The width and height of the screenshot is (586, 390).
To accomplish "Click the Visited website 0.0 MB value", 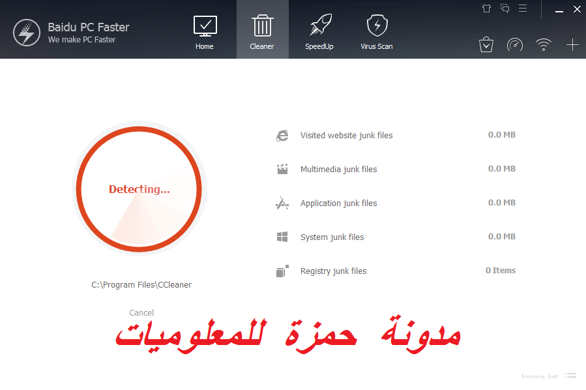I will pos(501,134).
